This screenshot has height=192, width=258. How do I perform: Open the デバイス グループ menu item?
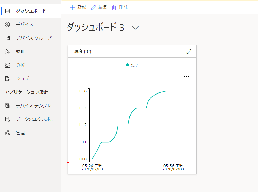[34, 38]
